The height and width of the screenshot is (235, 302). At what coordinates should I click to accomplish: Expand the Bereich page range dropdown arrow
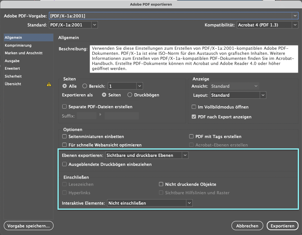coord(140,86)
